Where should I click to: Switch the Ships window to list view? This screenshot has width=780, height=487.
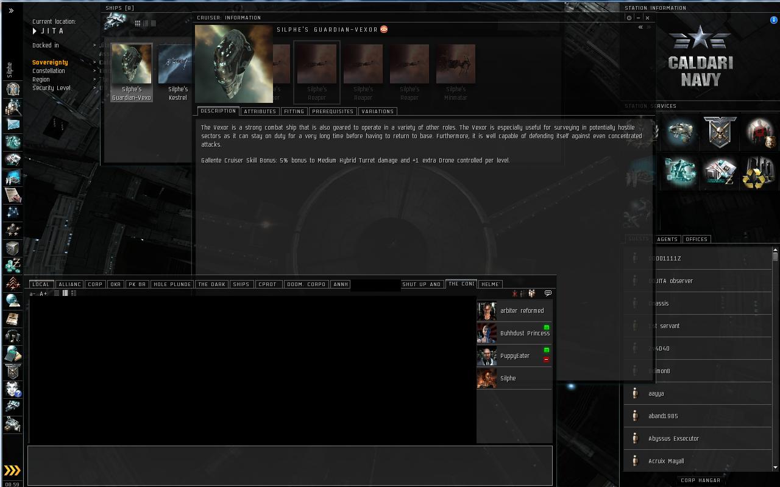pos(153,23)
